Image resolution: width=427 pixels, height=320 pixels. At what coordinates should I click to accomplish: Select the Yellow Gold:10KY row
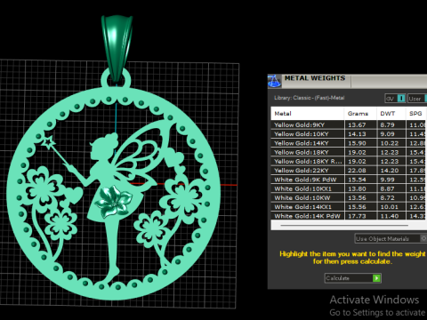click(349, 134)
